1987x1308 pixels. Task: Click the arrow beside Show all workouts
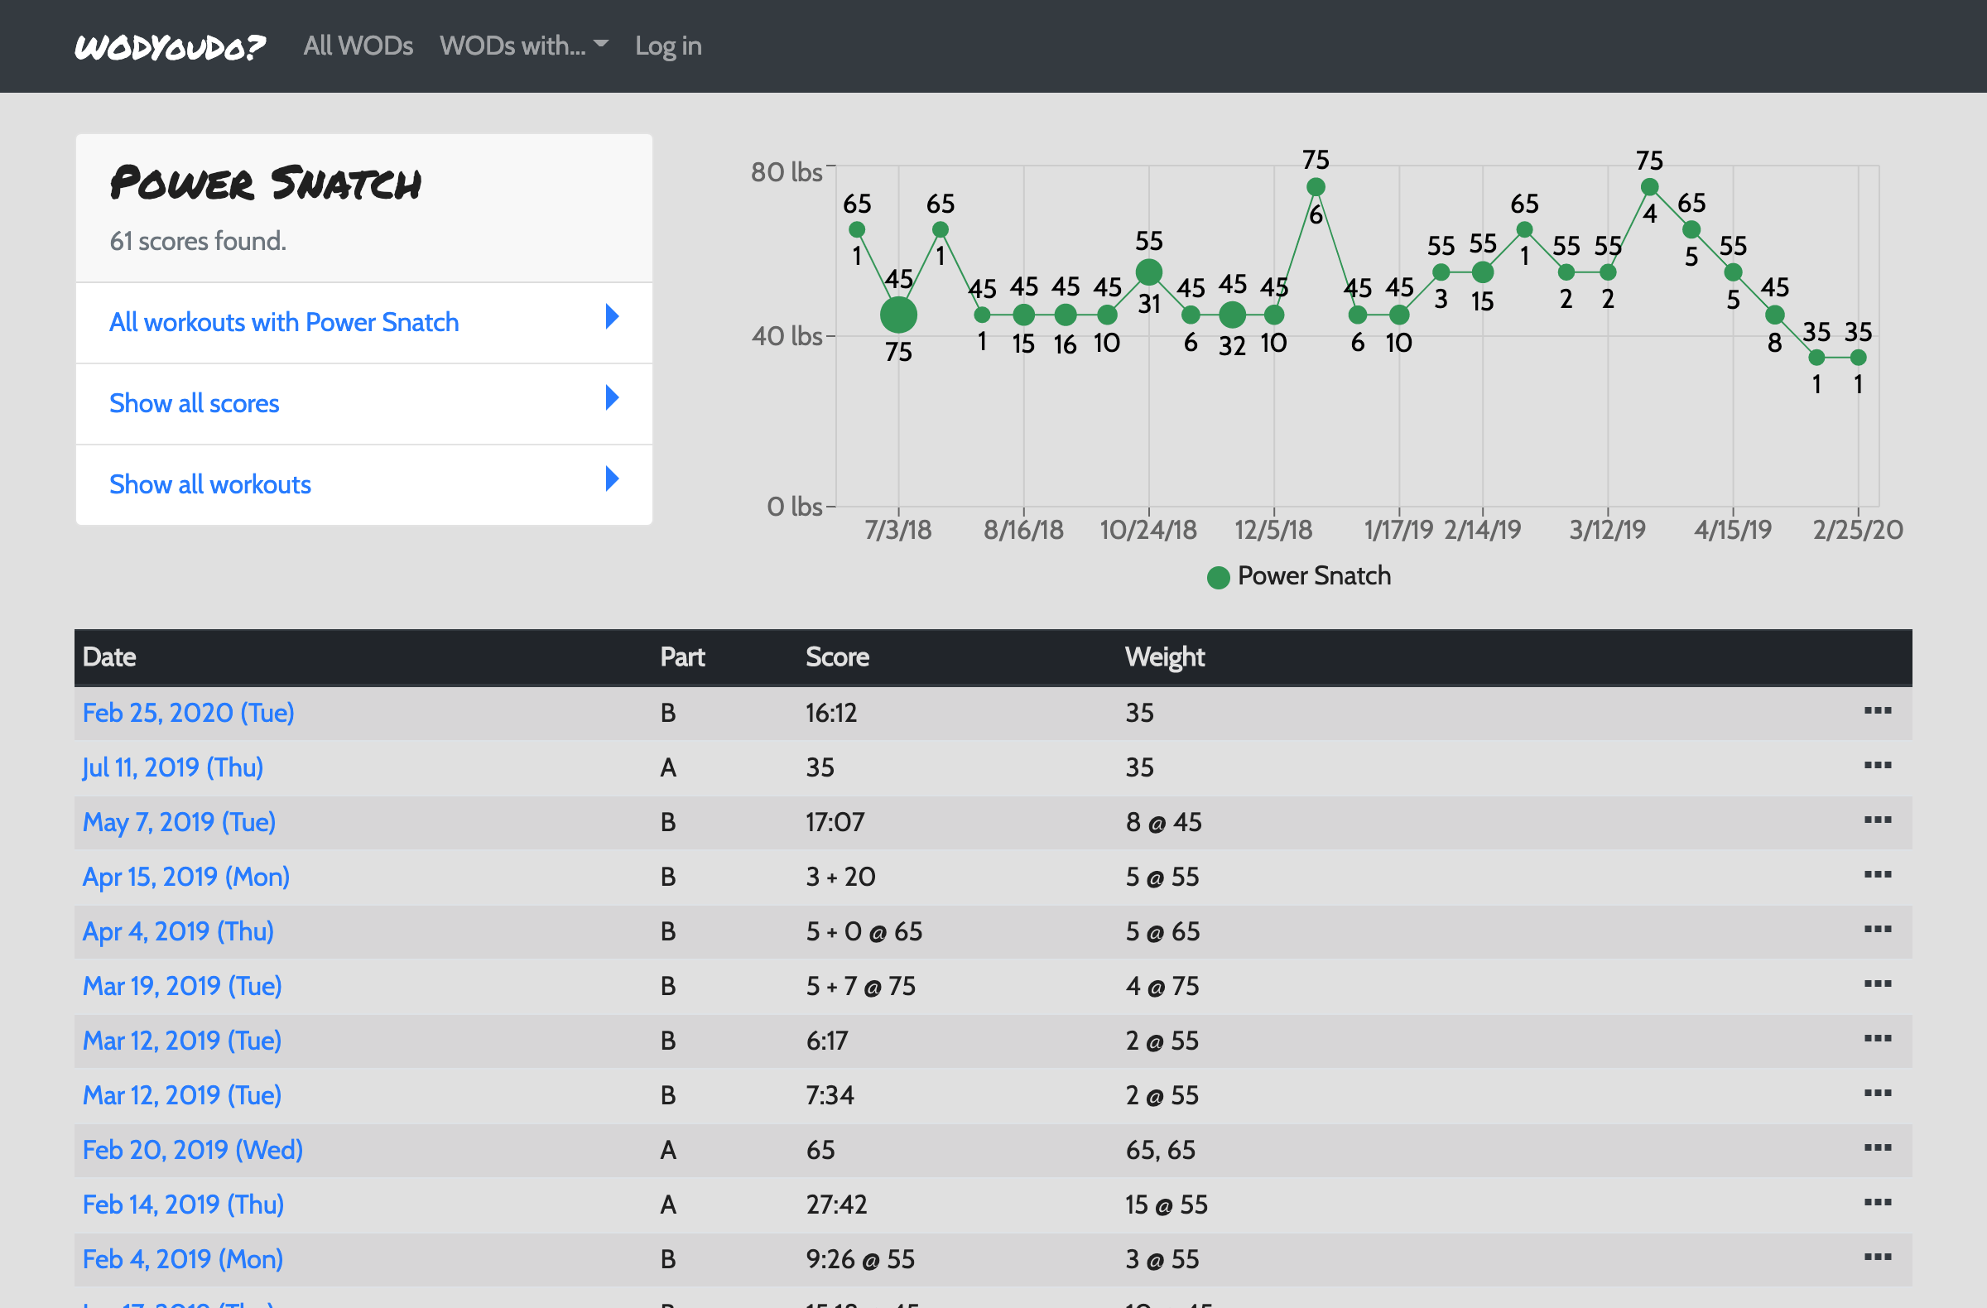click(612, 478)
